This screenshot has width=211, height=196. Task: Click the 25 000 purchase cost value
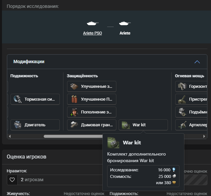click(x=165, y=176)
